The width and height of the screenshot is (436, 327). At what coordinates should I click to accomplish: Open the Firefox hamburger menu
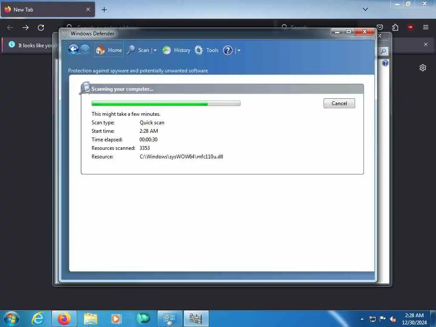pos(426,27)
